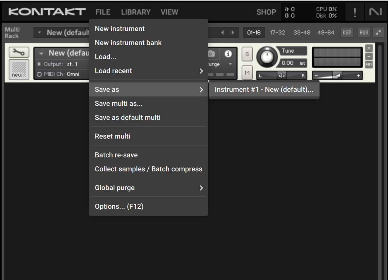The height and width of the screenshot is (280, 388).
Task: Close the instrument with X icon
Action: (369, 48)
